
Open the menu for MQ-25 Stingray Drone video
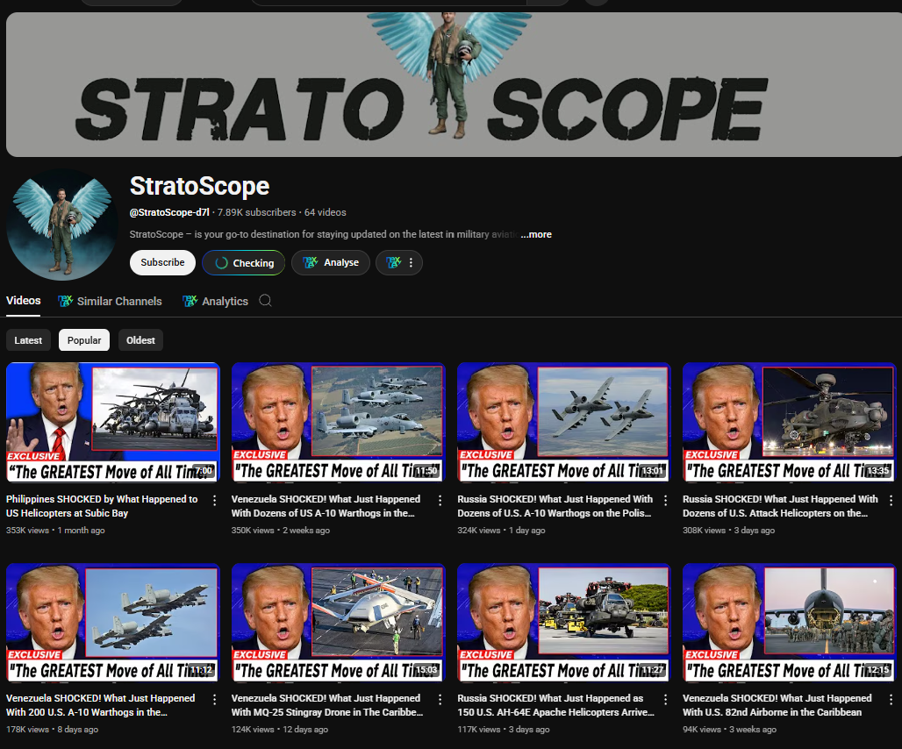440,700
